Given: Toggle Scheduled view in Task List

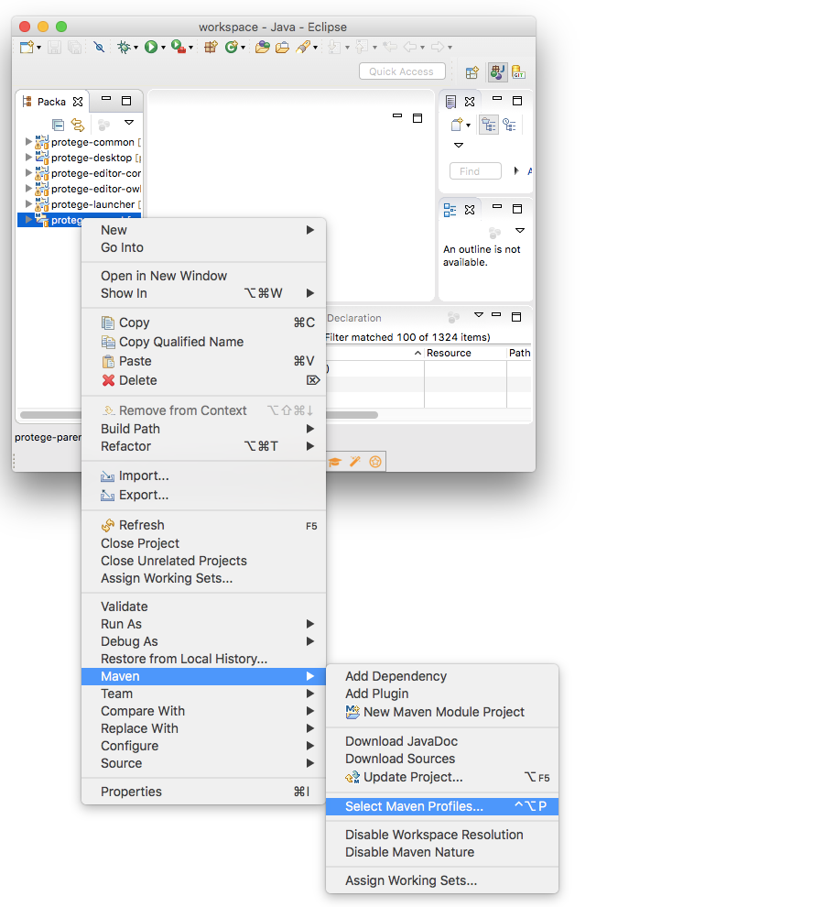Looking at the screenshot, I should 509,125.
